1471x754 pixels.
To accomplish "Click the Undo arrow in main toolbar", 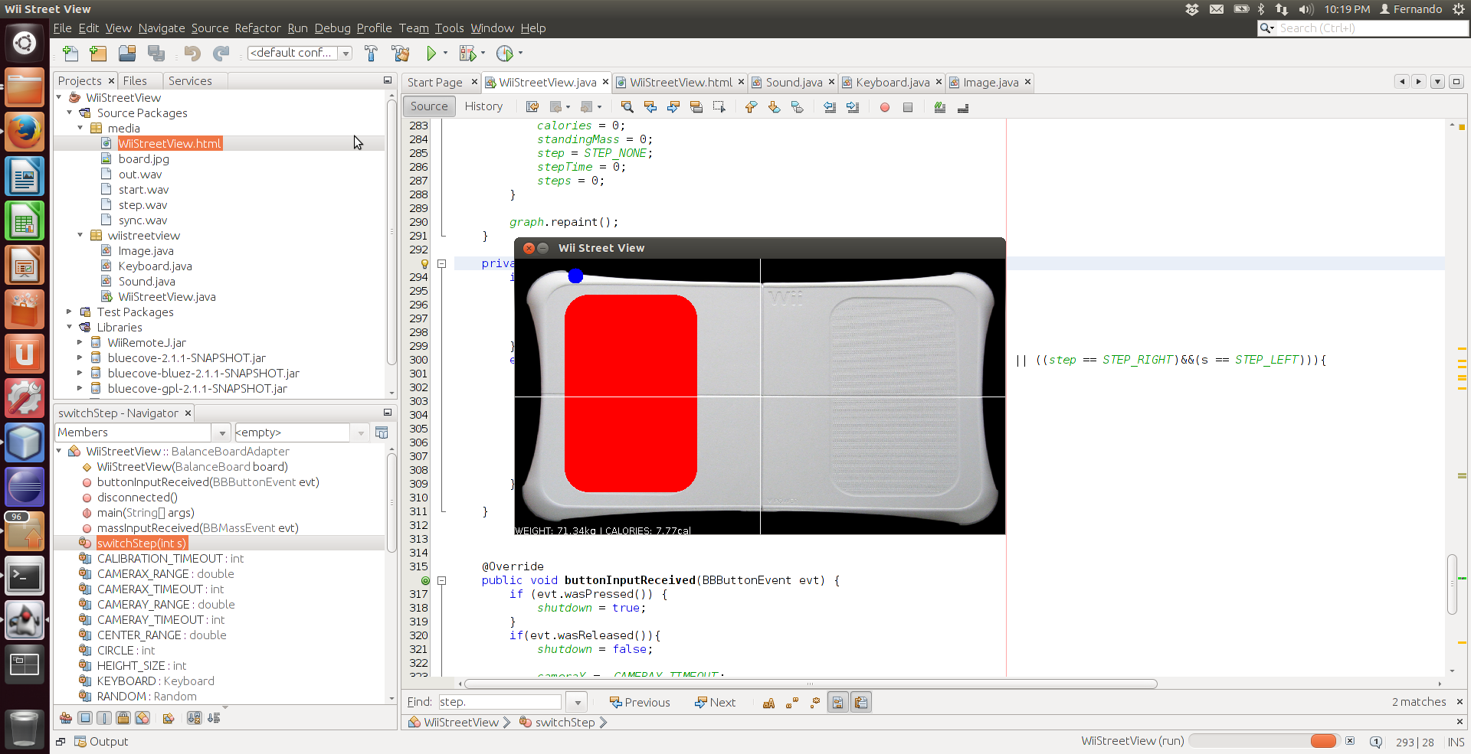I will click(x=192, y=53).
